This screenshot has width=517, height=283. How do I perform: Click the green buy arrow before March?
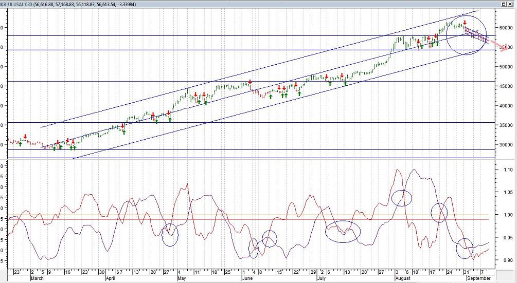click(20, 144)
